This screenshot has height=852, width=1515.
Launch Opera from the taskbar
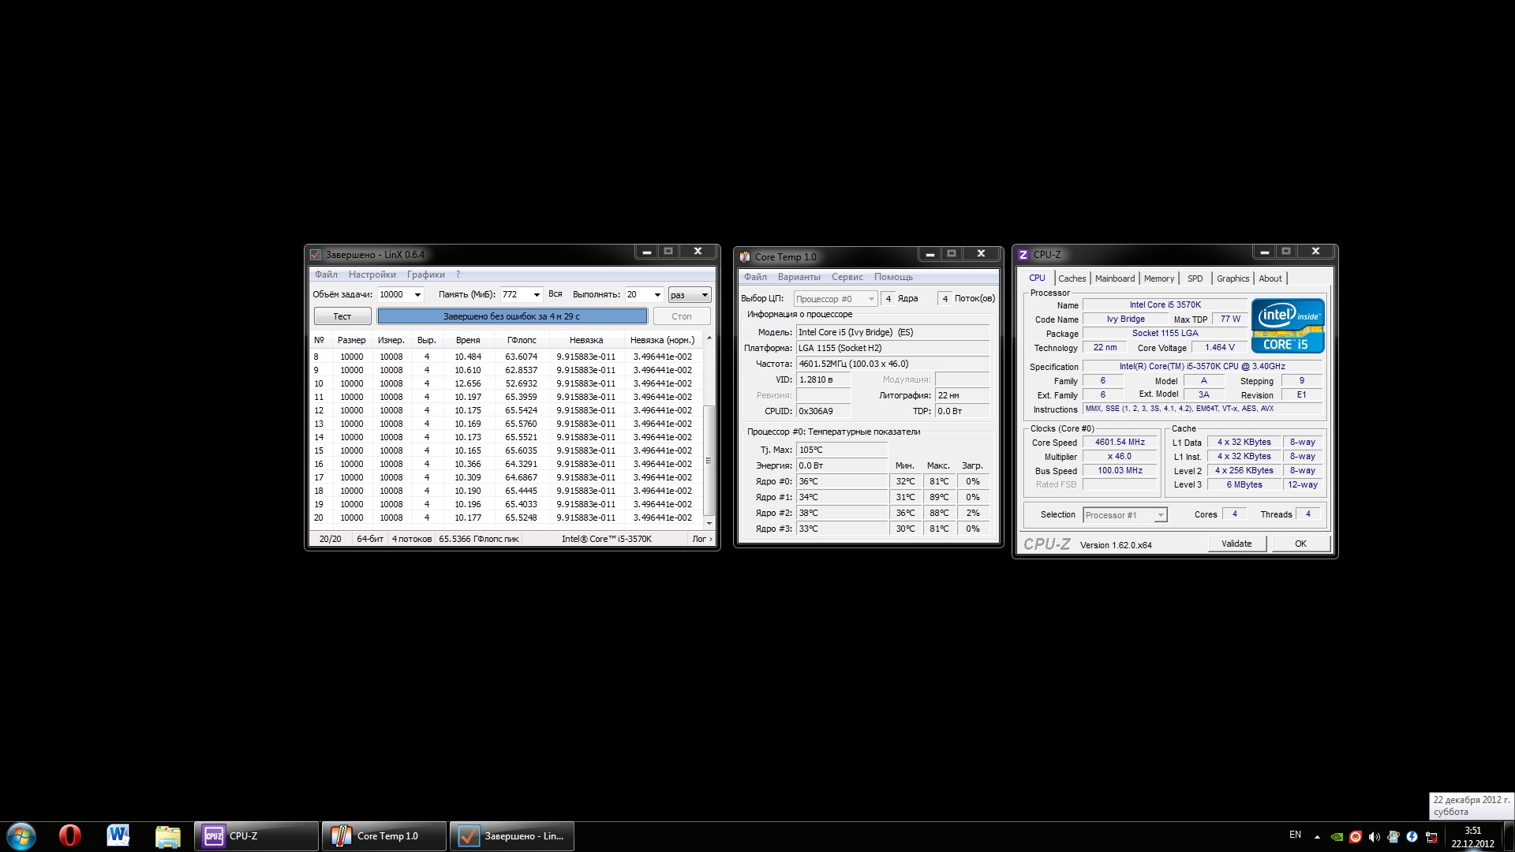[x=70, y=836]
